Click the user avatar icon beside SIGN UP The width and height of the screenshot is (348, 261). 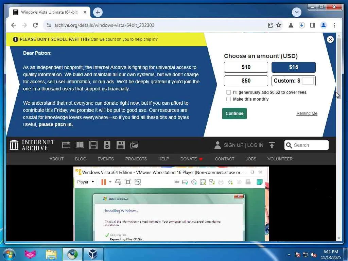pos(217,145)
